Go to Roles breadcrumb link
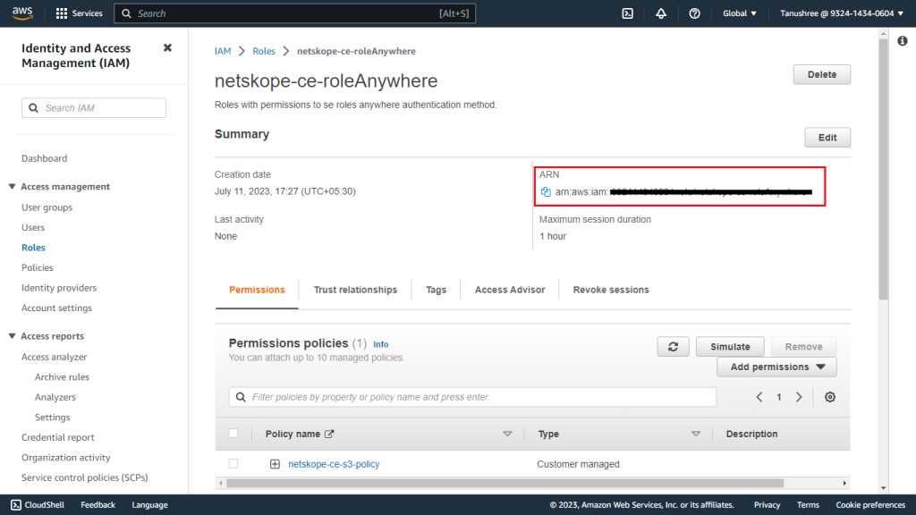The width and height of the screenshot is (916, 515). click(x=264, y=51)
